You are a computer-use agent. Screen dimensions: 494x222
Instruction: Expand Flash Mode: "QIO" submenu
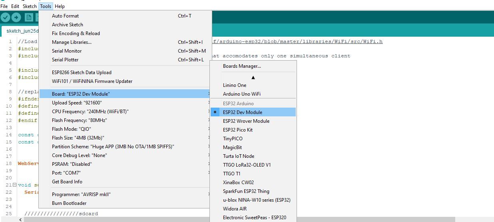coord(125,129)
